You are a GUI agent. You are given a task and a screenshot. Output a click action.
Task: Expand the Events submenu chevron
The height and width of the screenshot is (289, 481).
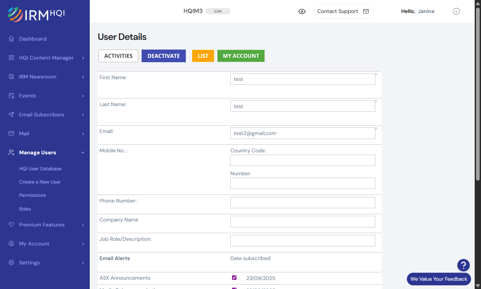83,96
